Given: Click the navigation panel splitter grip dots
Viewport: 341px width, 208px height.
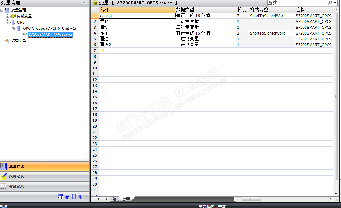Looking at the screenshot, I should point(43,160).
